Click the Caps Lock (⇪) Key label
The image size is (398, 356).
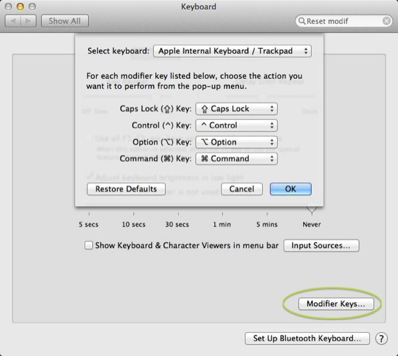pyautogui.click(x=156, y=109)
